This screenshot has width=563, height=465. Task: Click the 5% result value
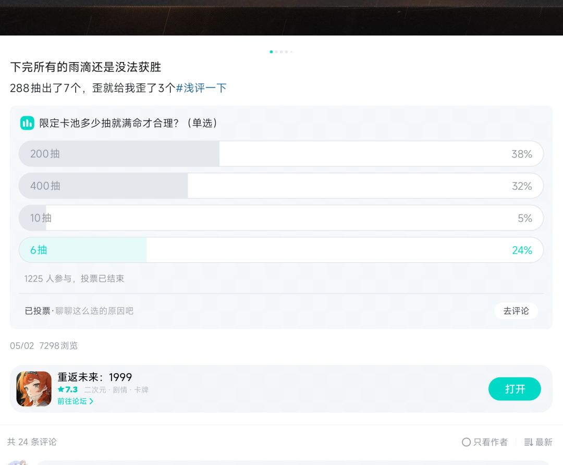[x=524, y=218]
